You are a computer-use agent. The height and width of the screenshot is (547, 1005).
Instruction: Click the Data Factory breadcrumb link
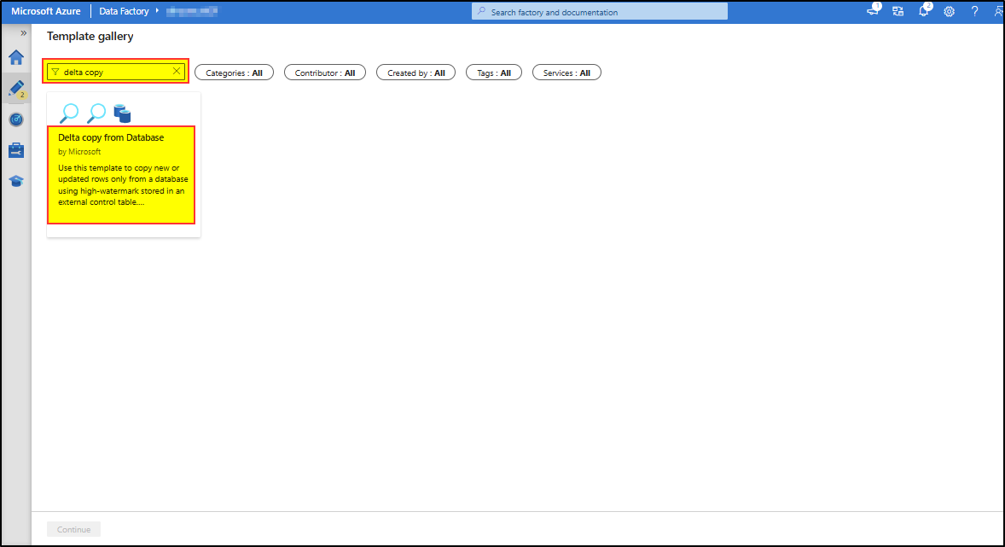tap(124, 11)
